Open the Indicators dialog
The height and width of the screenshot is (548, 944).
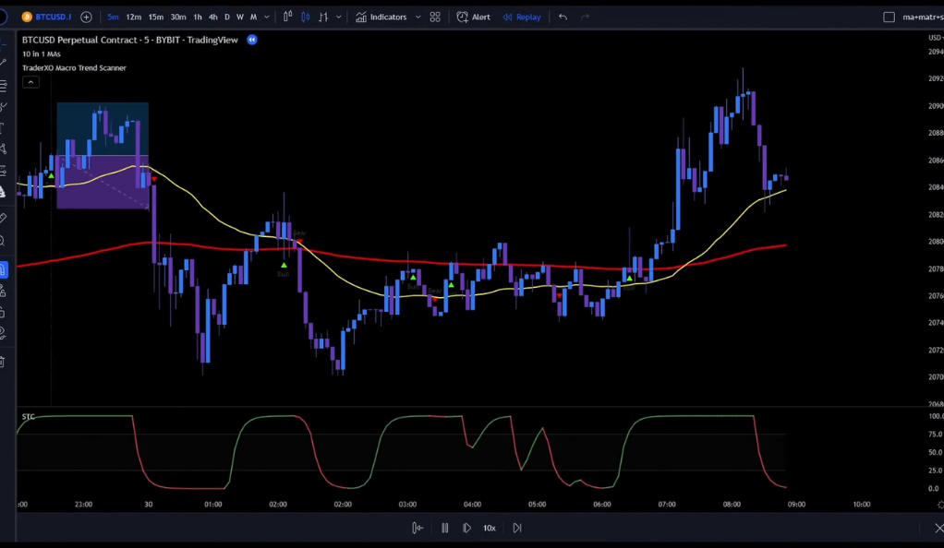[381, 17]
